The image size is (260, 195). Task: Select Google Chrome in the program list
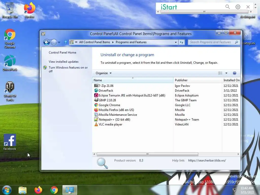point(166,105)
